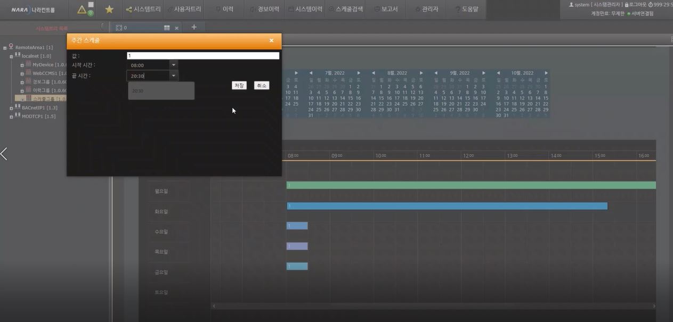Select MODTCP1 [1.5] in the tree

tap(38, 116)
